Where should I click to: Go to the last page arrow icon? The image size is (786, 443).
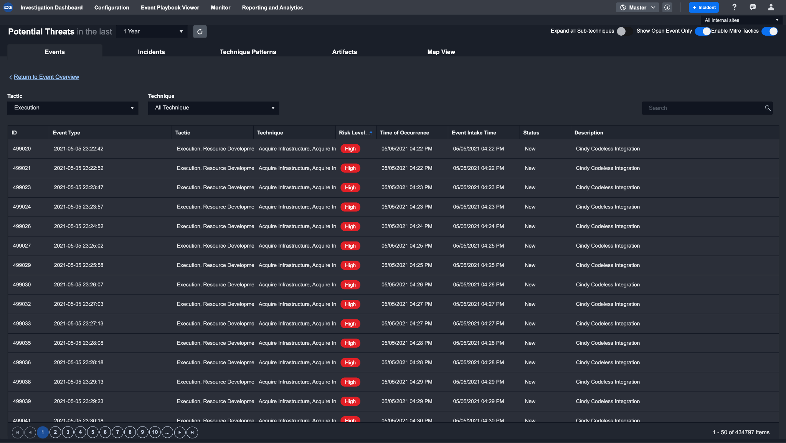[x=192, y=432]
